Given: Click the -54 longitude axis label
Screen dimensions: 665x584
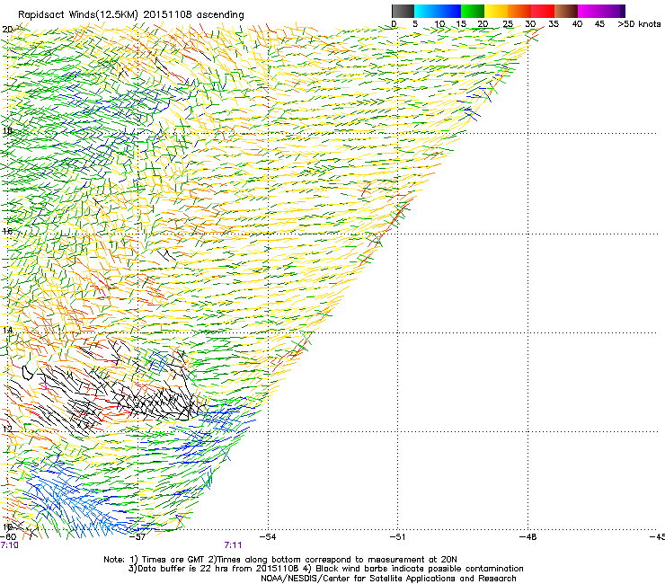Looking at the screenshot, I should pos(268,537).
